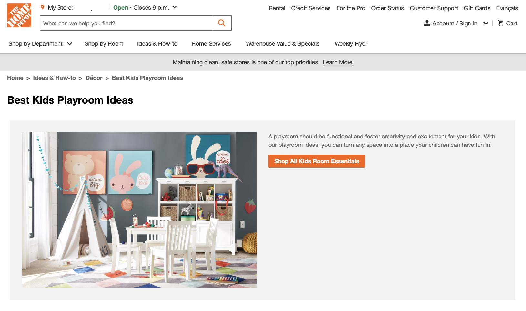Open the Ideas & How-to menu
Viewport: 526px width, 311px height.
pos(157,44)
